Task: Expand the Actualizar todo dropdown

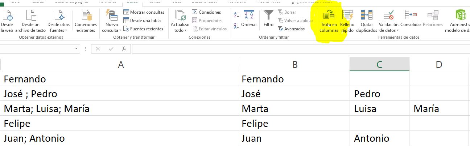Action: [x=180, y=30]
